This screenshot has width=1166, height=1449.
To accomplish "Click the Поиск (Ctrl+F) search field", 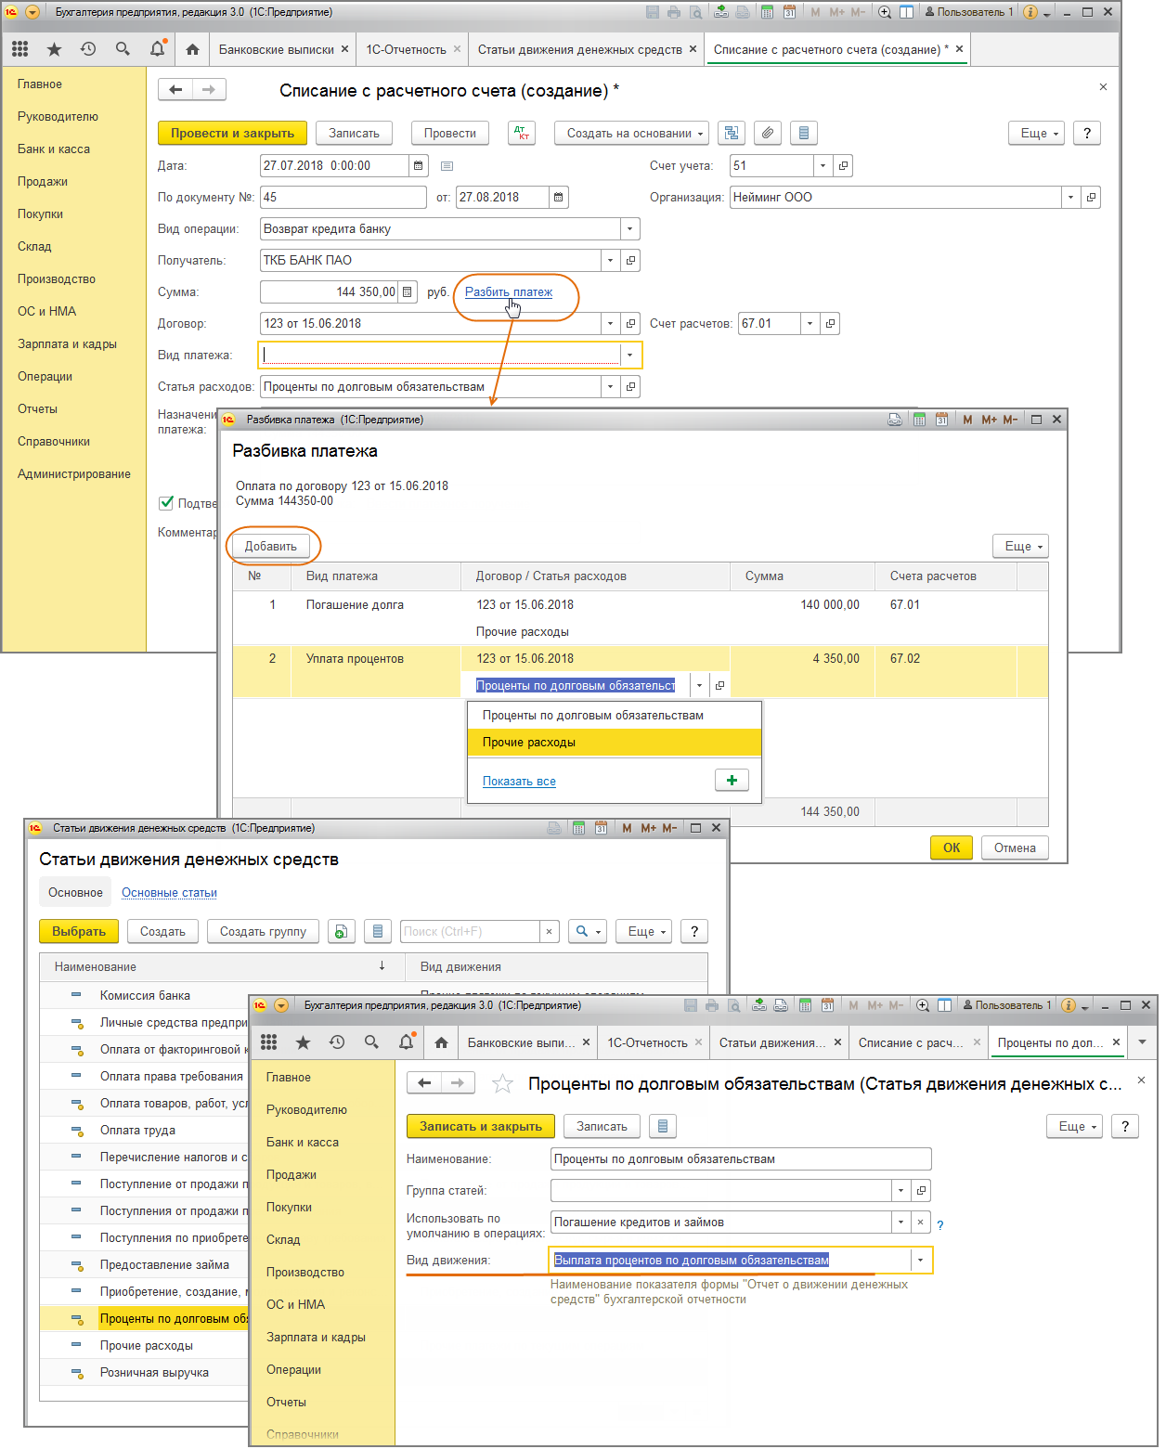I will click(470, 931).
